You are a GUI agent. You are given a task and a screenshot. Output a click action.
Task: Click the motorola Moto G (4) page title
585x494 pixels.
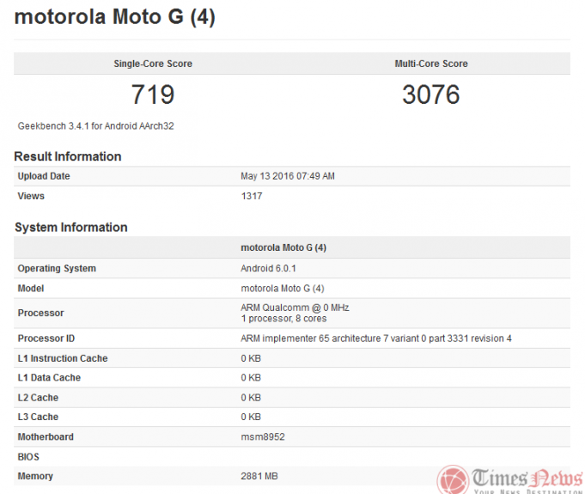point(114,18)
